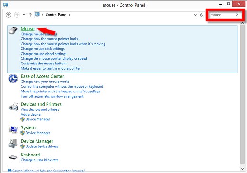
Task: Click shield icon beside Device Manager under Devices and Printers
Action: pyautogui.click(x=22, y=119)
